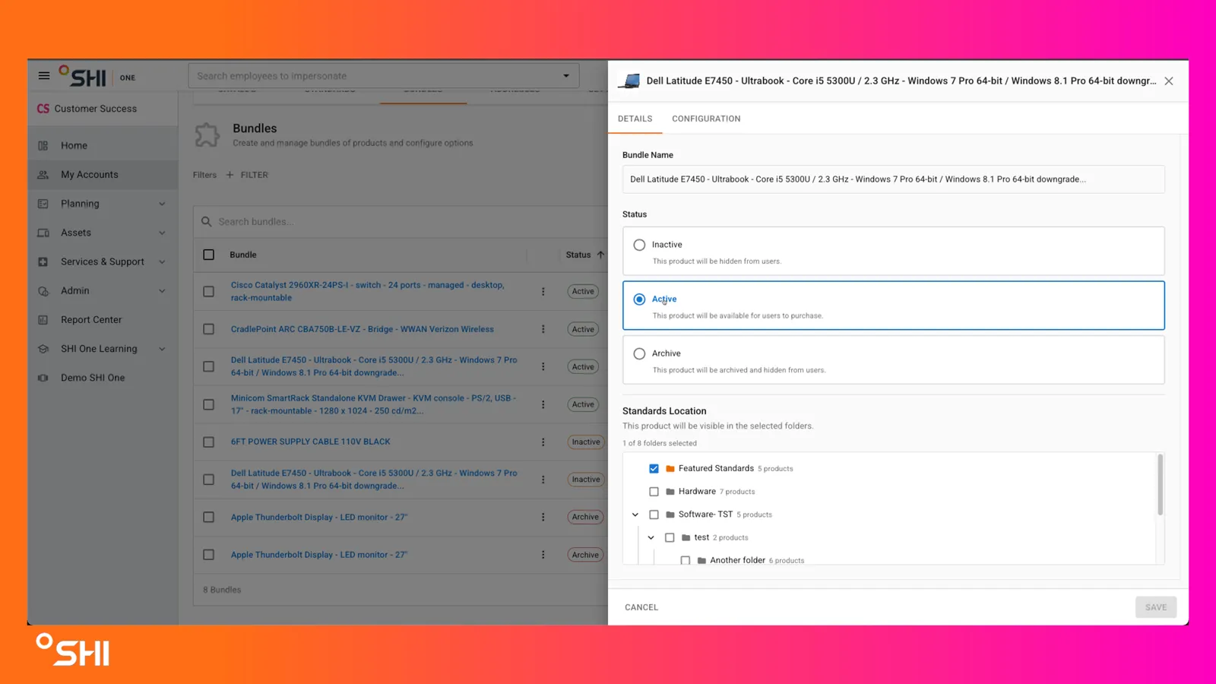Click the Planning sidebar icon
Screen dimensions: 1216x684
click(43, 204)
